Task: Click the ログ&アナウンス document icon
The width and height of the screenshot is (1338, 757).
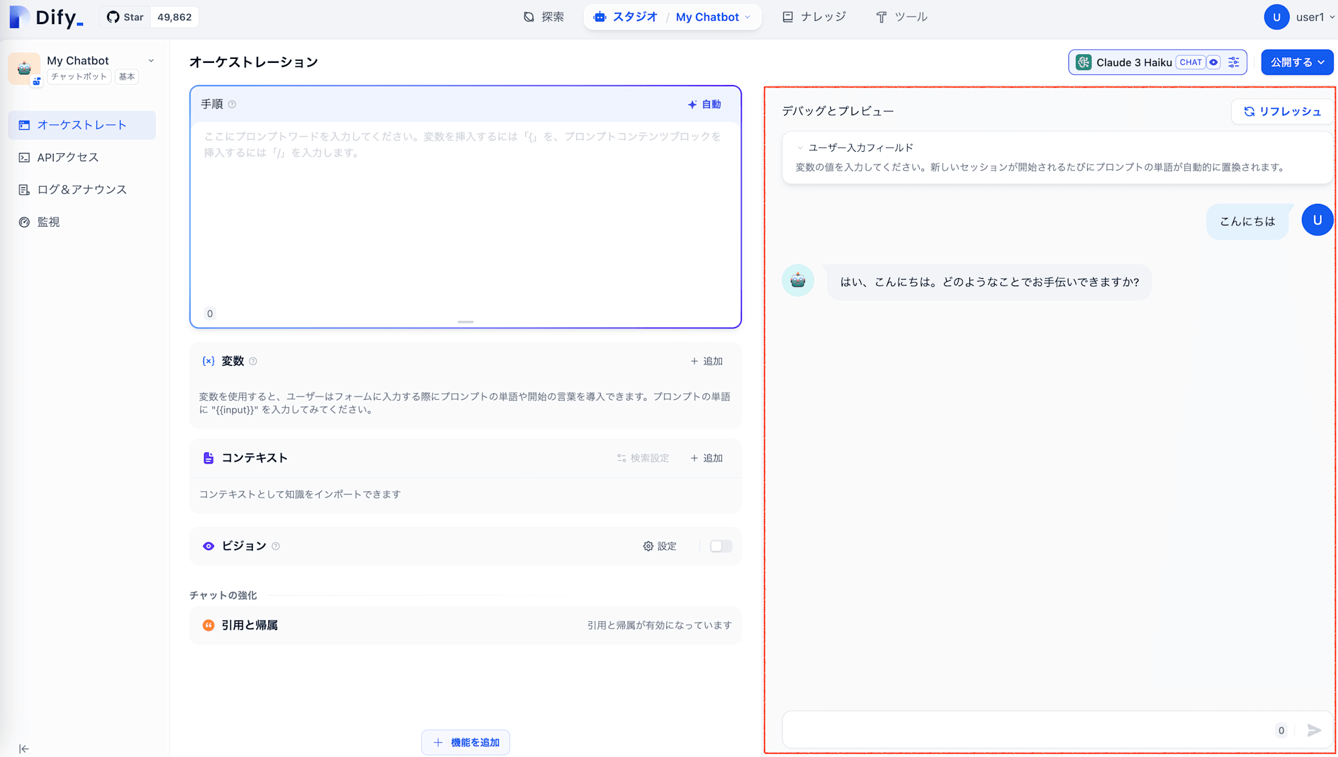Action: point(24,189)
